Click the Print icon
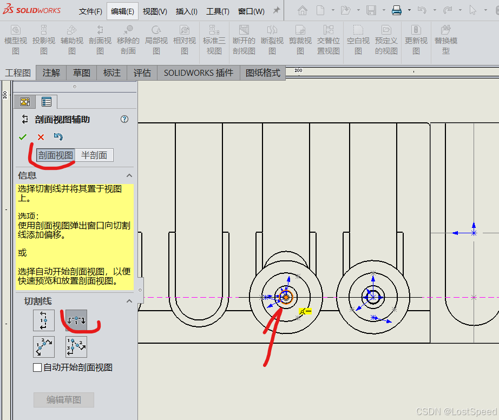Screen dimensions: 499x420 tap(397, 10)
